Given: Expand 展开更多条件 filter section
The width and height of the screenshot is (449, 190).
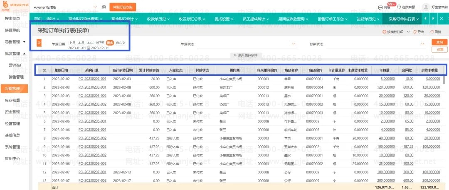Looking at the screenshot, I should [x=246, y=55].
